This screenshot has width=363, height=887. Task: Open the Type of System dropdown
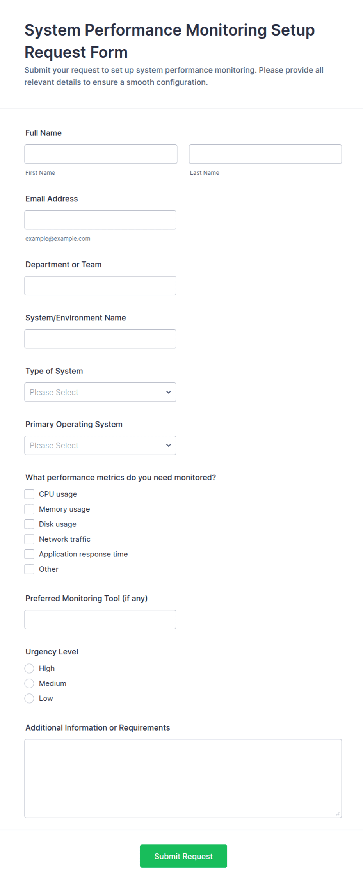tap(100, 392)
